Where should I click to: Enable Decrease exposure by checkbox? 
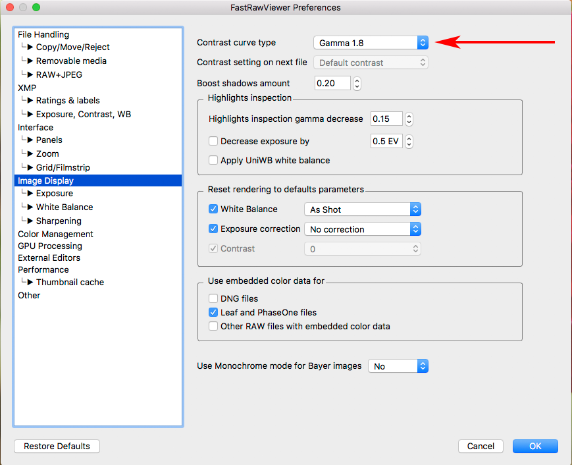(213, 141)
